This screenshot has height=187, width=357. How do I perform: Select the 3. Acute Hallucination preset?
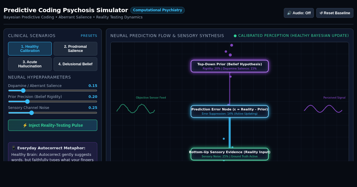click(x=30, y=64)
